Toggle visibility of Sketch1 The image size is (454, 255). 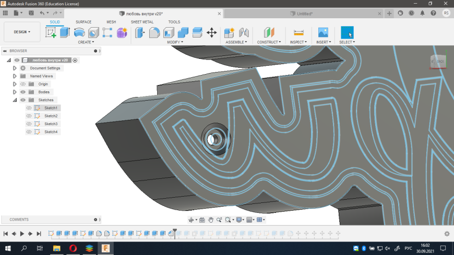29,108
